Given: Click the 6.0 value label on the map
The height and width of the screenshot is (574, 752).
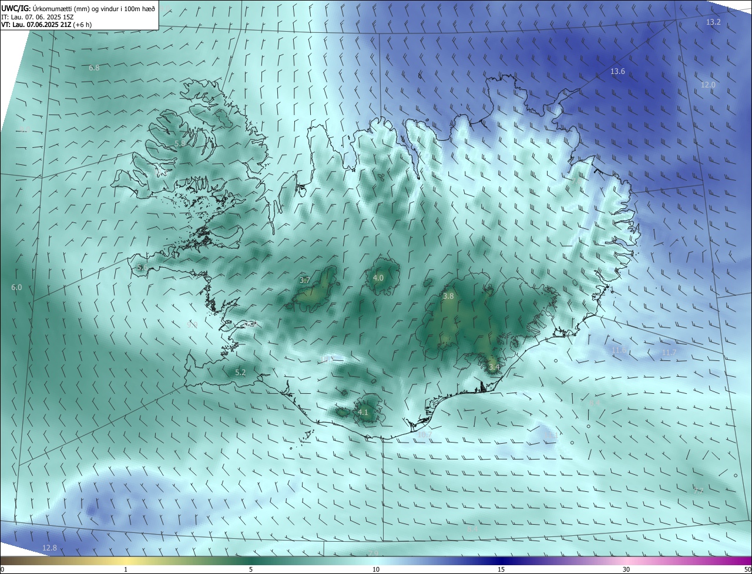Looking at the screenshot, I should [16, 288].
